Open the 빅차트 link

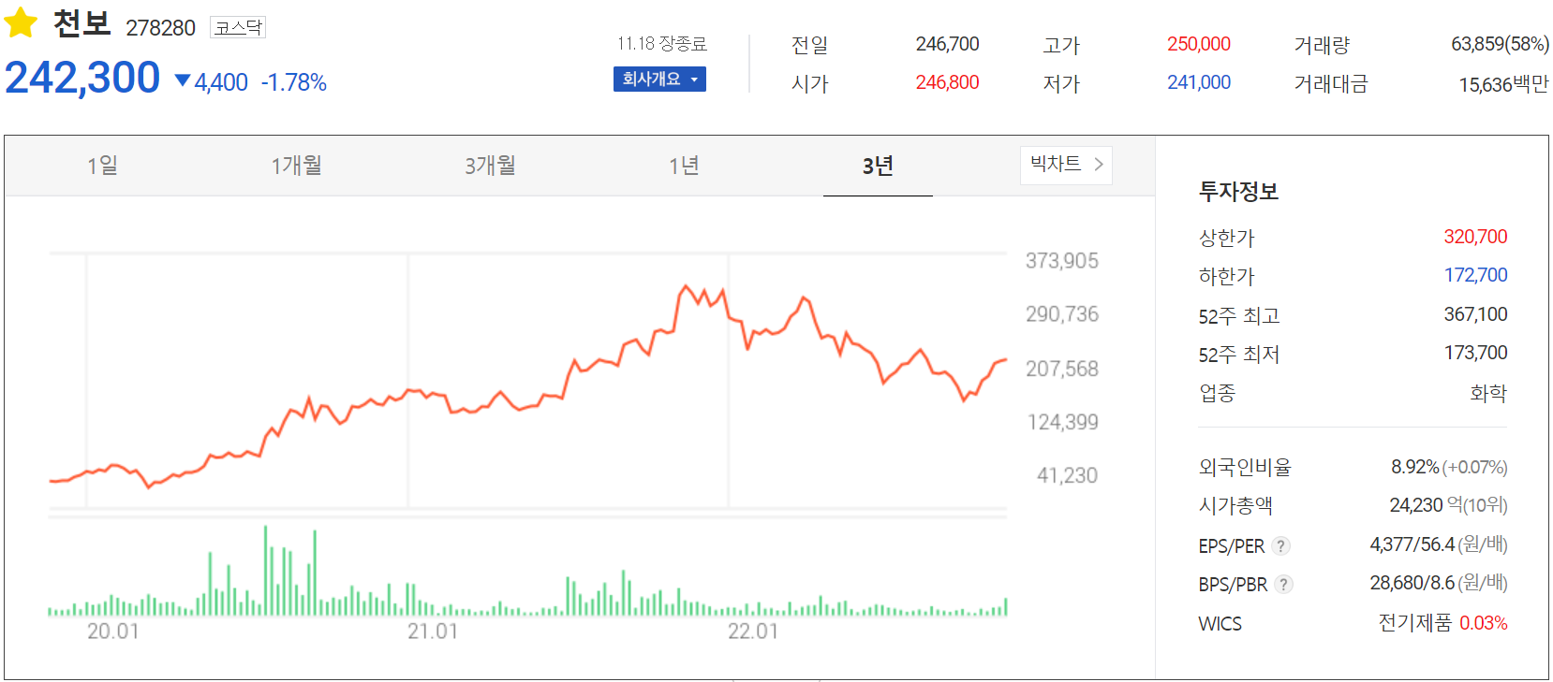click(1066, 165)
